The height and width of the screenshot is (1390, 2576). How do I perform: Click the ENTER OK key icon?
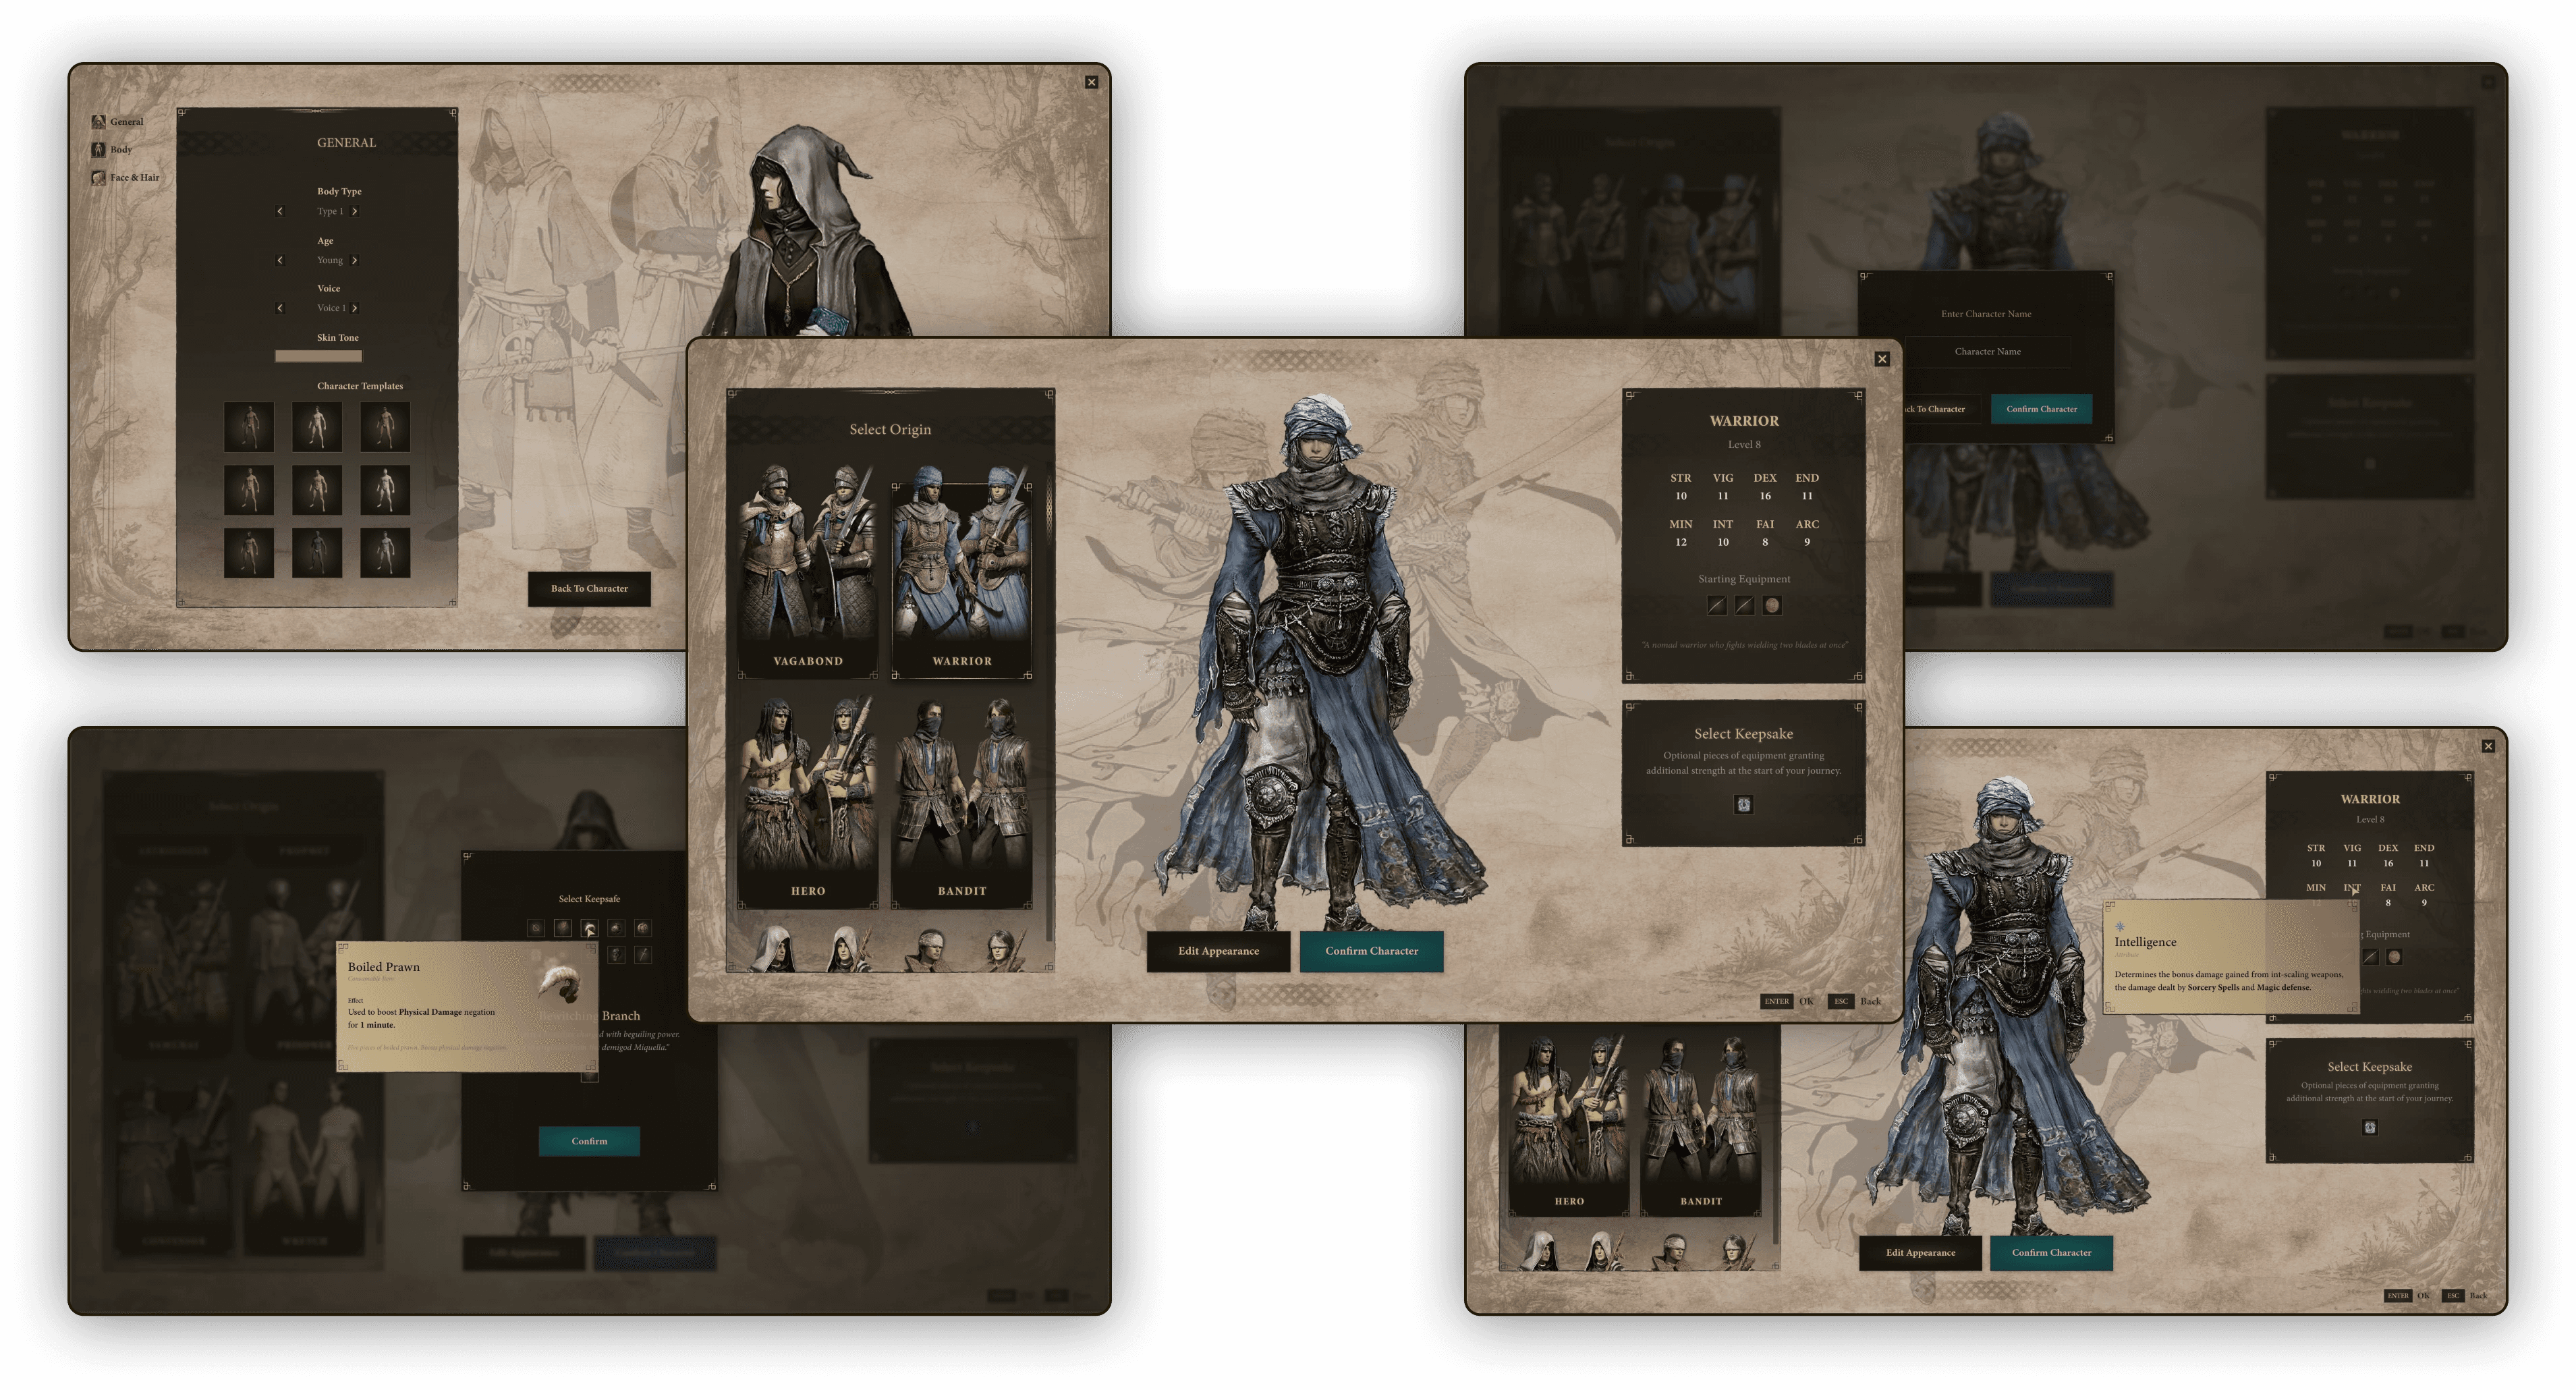(x=1776, y=1001)
